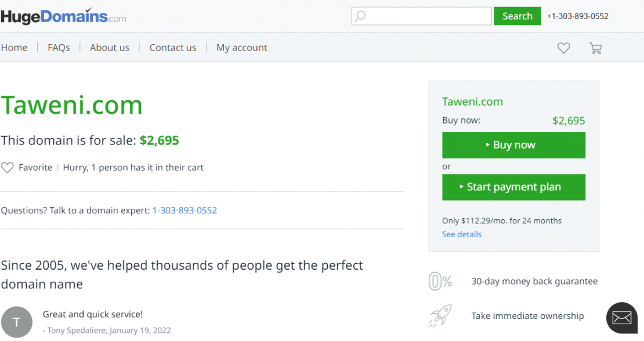This screenshot has width=644, height=341.
Task: Open the FAQs page
Action: coord(59,48)
